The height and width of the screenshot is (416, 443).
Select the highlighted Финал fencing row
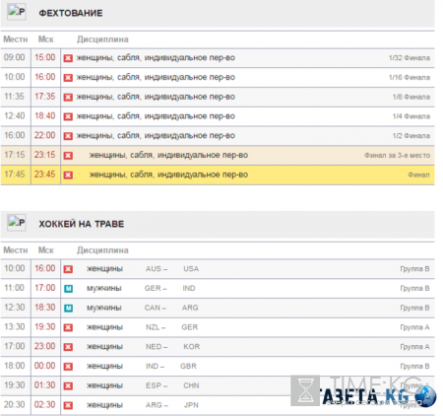218,174
